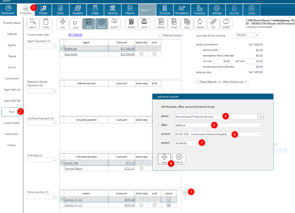Open the account dropdown for Commission Advance Payable
This screenshot has width=295, height=213.
(262, 134)
